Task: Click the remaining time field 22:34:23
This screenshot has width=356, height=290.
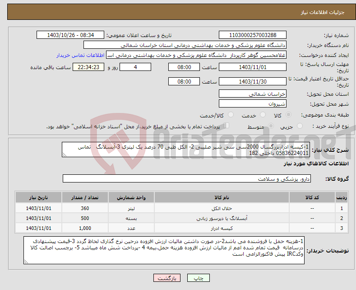Action: (x=88, y=67)
